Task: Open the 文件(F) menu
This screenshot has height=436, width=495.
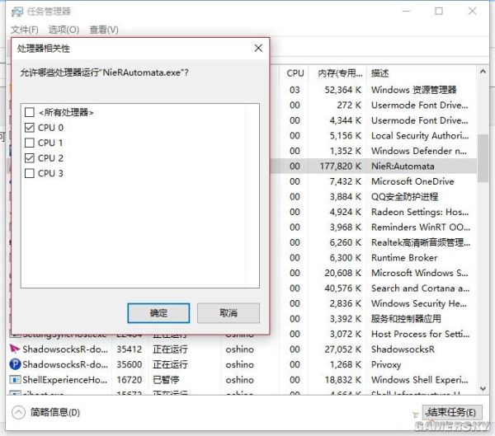Action: (25, 30)
